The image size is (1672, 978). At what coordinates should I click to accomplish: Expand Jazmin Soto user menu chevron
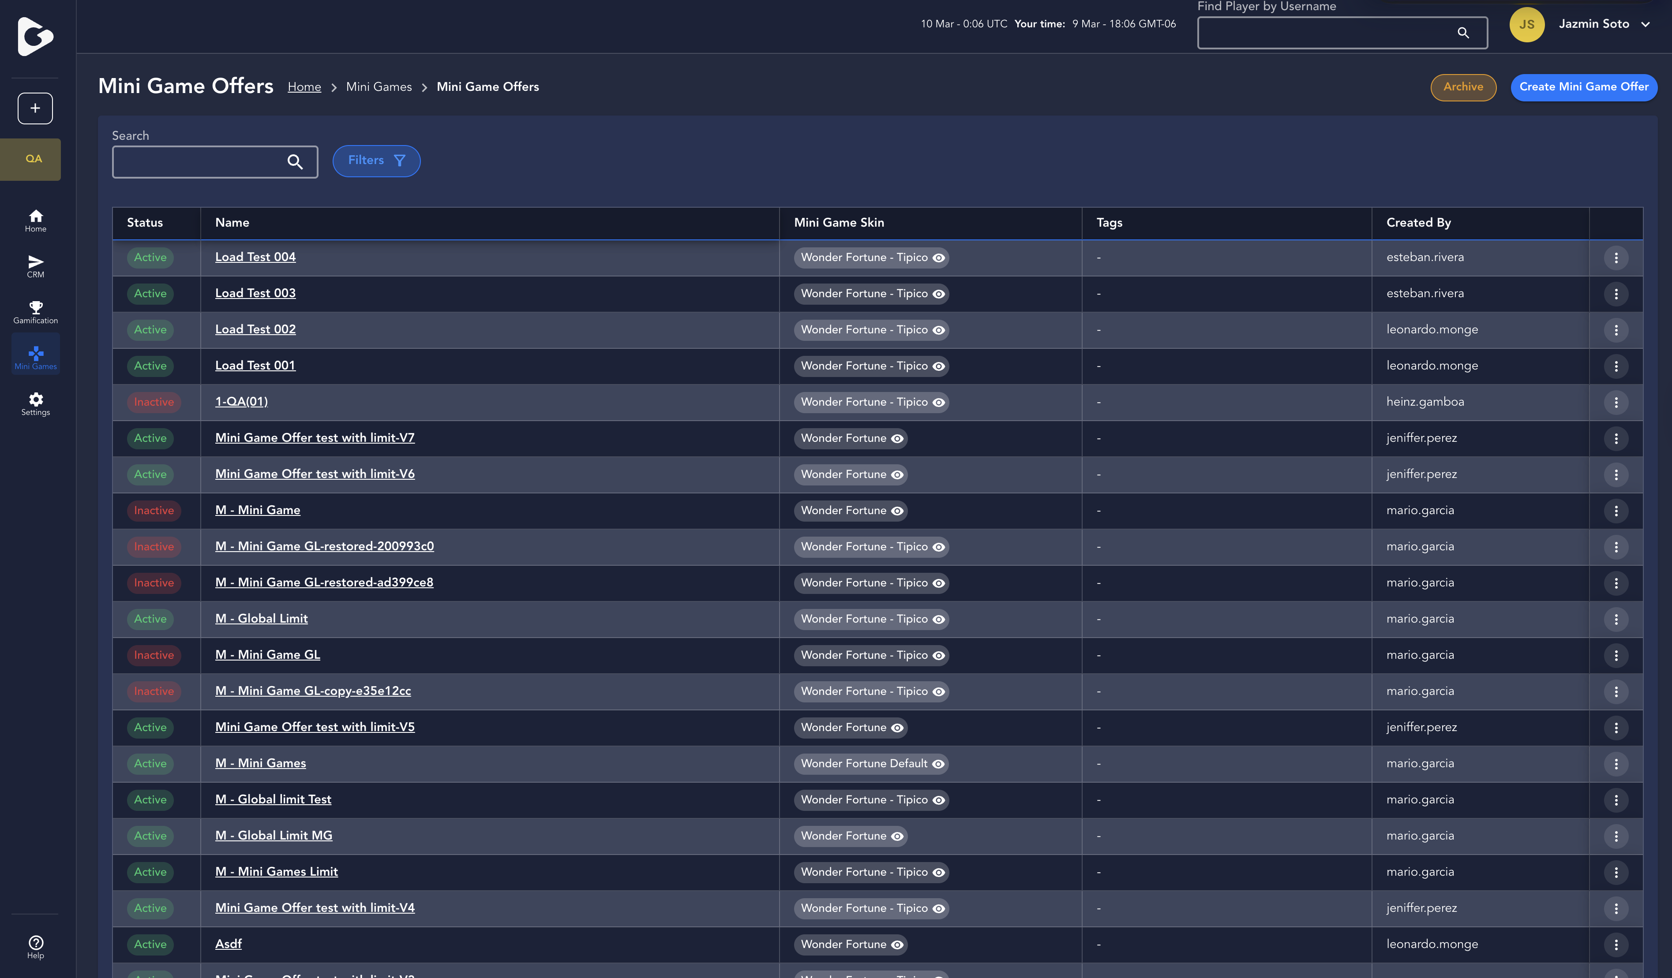(x=1645, y=25)
